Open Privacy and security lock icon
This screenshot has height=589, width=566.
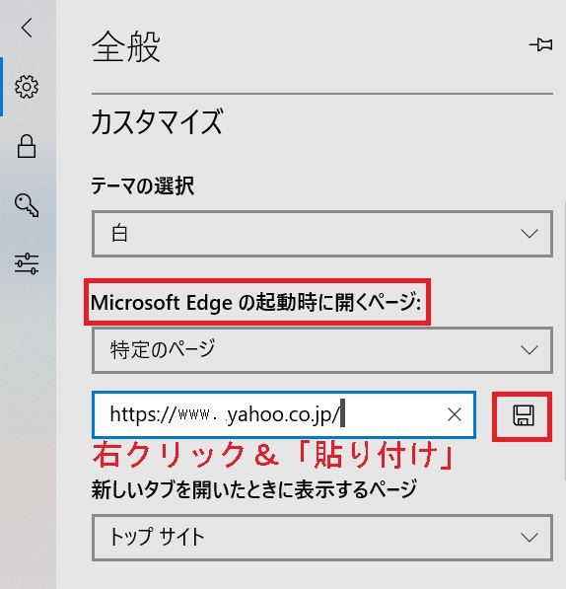[27, 146]
